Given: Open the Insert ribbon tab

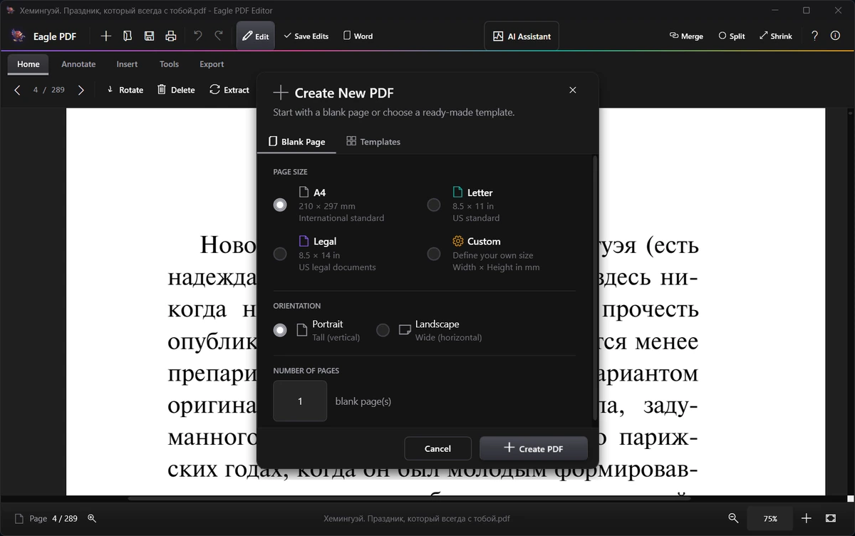Looking at the screenshot, I should click(x=127, y=64).
